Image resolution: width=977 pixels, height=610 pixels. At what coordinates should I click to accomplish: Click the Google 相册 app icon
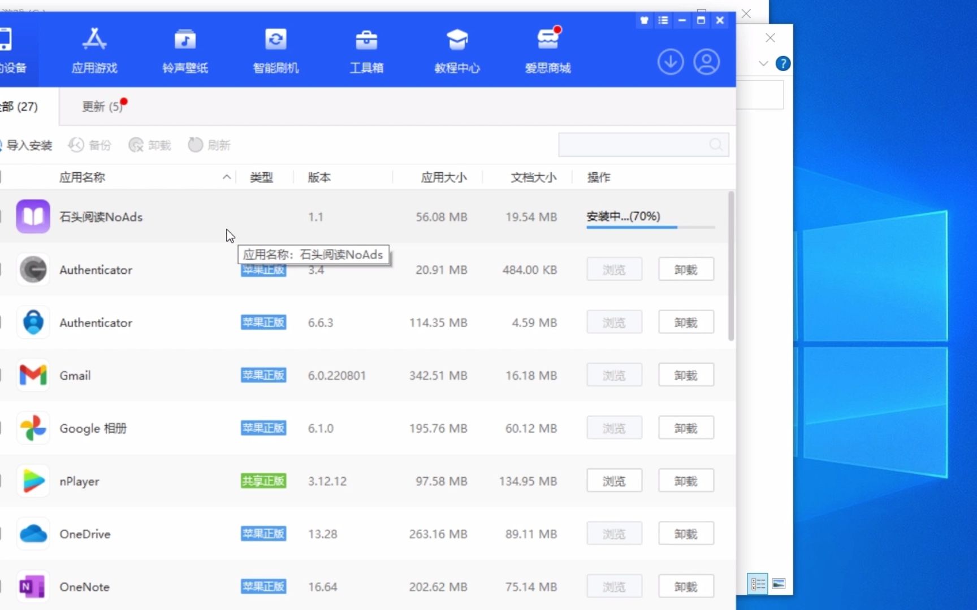[x=33, y=428]
